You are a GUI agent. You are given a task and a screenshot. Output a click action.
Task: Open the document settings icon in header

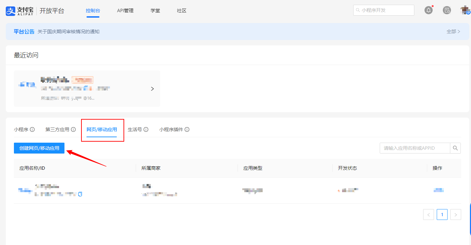[447, 10]
